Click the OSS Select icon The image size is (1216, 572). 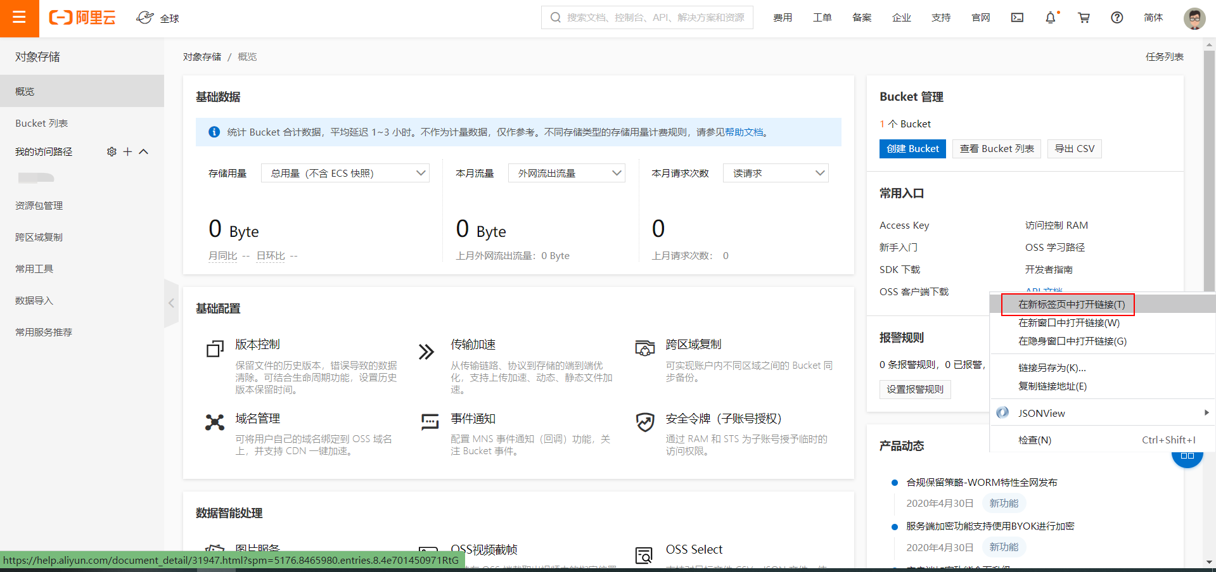point(644,556)
